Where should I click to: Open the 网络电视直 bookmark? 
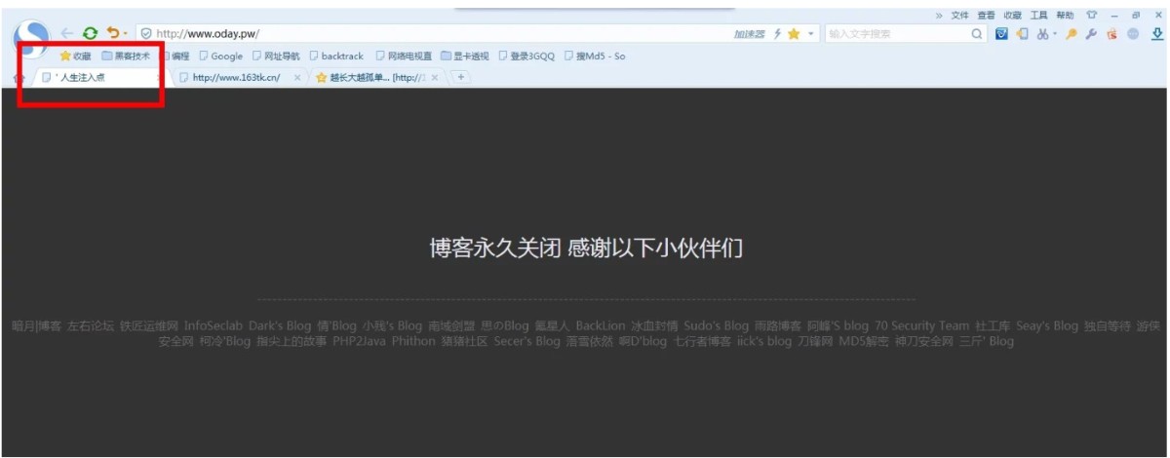click(404, 57)
